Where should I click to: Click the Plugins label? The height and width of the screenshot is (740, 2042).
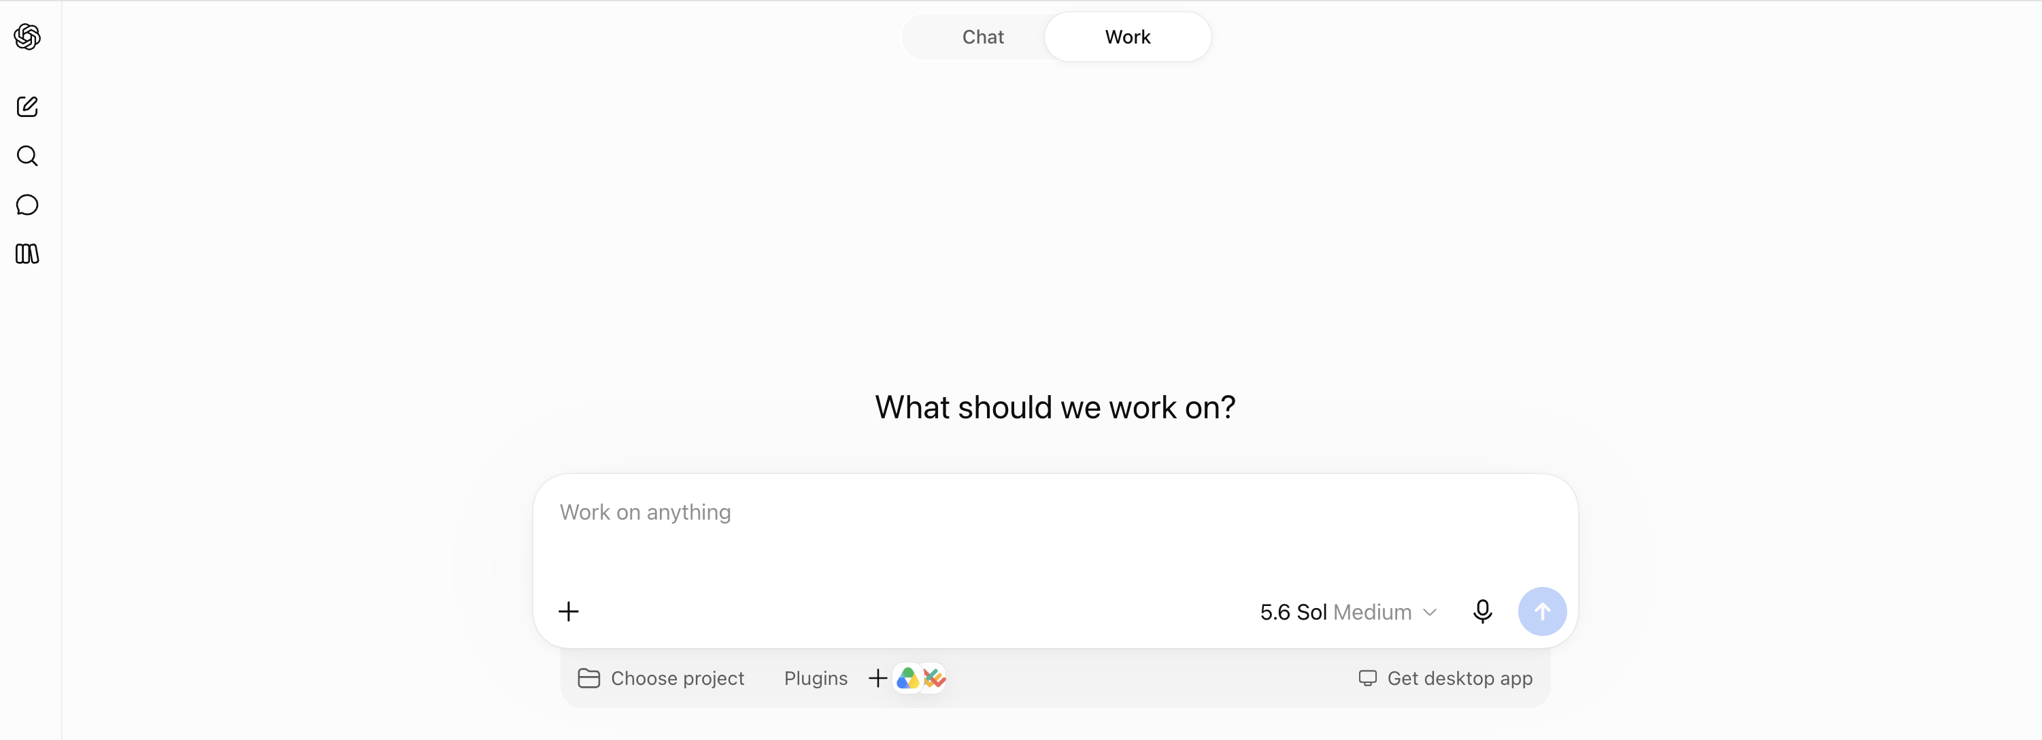click(816, 678)
